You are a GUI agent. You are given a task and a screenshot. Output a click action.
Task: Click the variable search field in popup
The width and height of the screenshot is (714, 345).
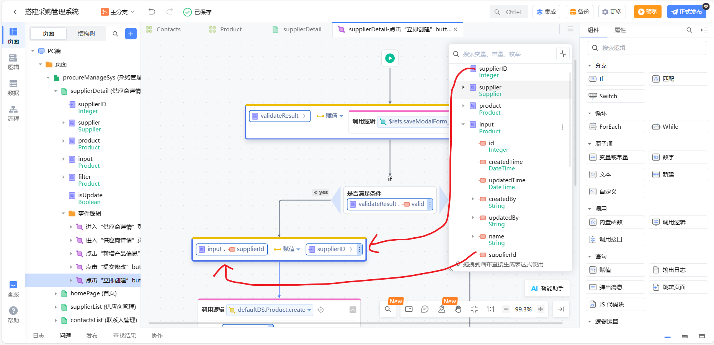tap(503, 54)
